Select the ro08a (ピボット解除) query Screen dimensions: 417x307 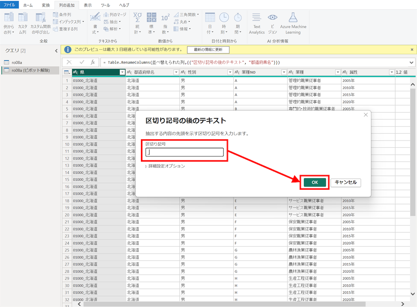[30, 70]
